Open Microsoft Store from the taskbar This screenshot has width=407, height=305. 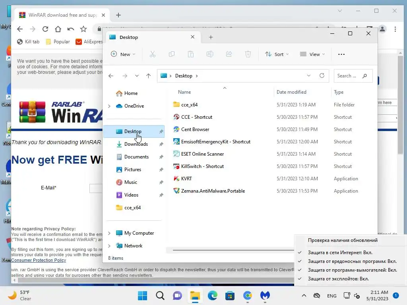pos(230,295)
